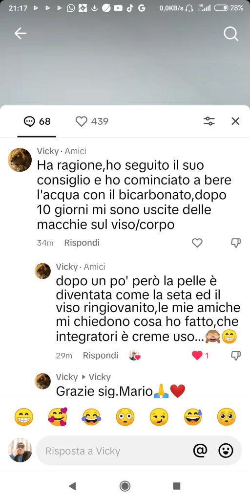Unlike the reply with red heart

tap(197, 355)
